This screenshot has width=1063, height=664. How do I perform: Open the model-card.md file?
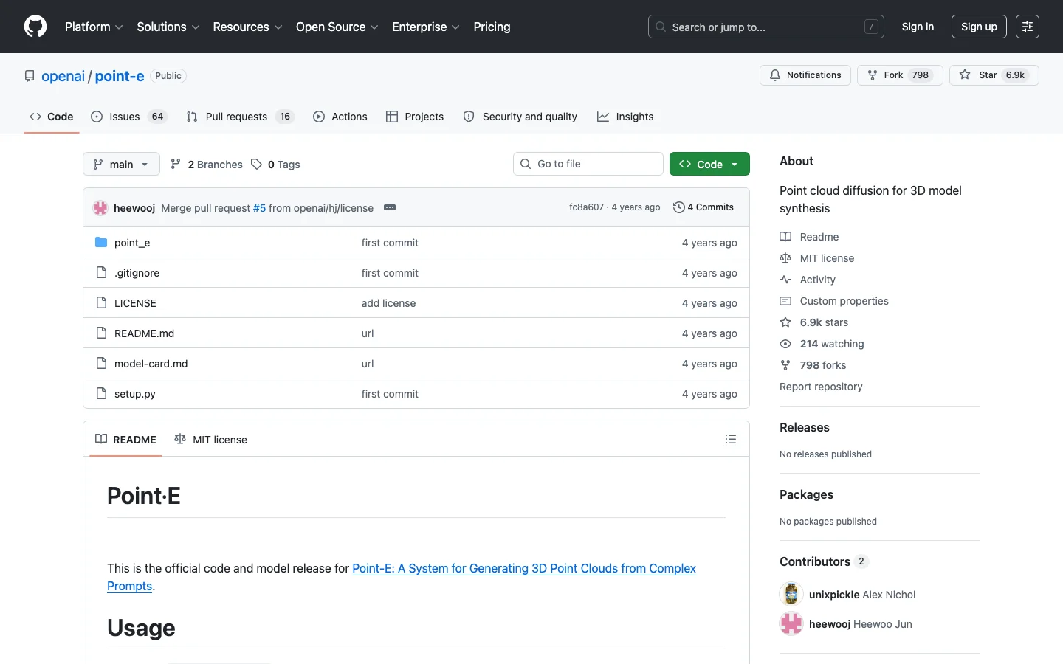(151, 364)
